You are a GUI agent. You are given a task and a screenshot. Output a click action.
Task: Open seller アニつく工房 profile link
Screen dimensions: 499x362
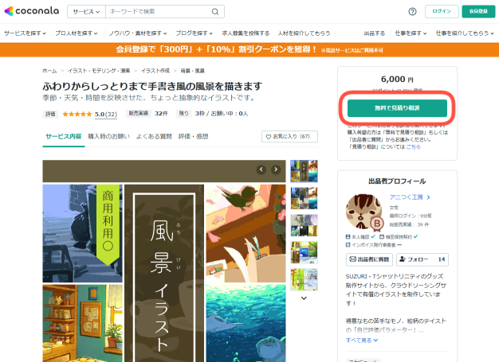410,197
